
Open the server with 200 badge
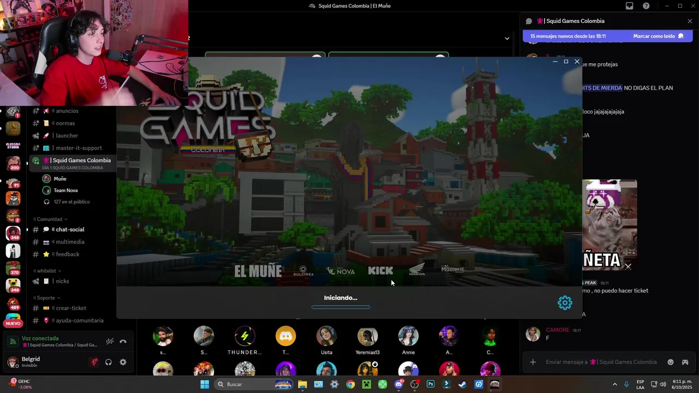(x=13, y=163)
